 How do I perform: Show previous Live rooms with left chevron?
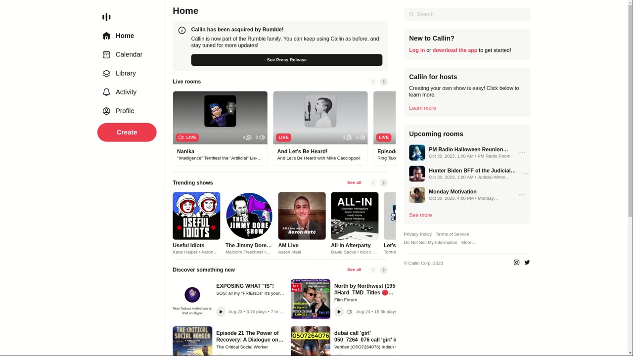click(373, 82)
